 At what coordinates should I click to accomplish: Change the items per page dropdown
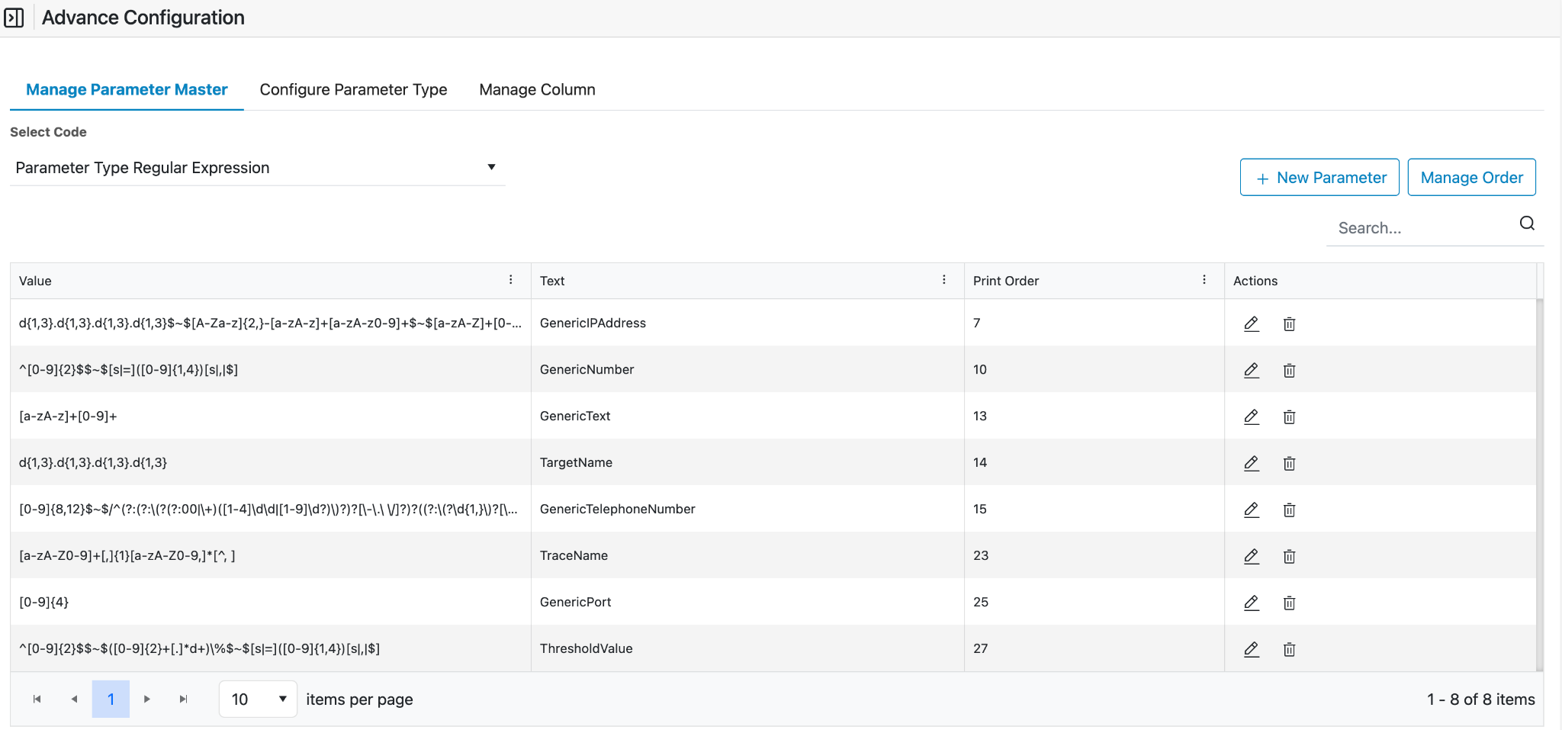tap(258, 699)
